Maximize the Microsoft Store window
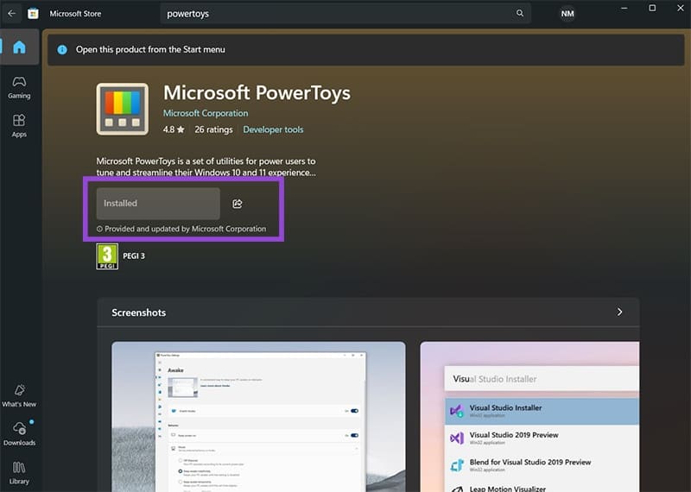Image resolution: width=691 pixels, height=492 pixels. click(x=652, y=8)
